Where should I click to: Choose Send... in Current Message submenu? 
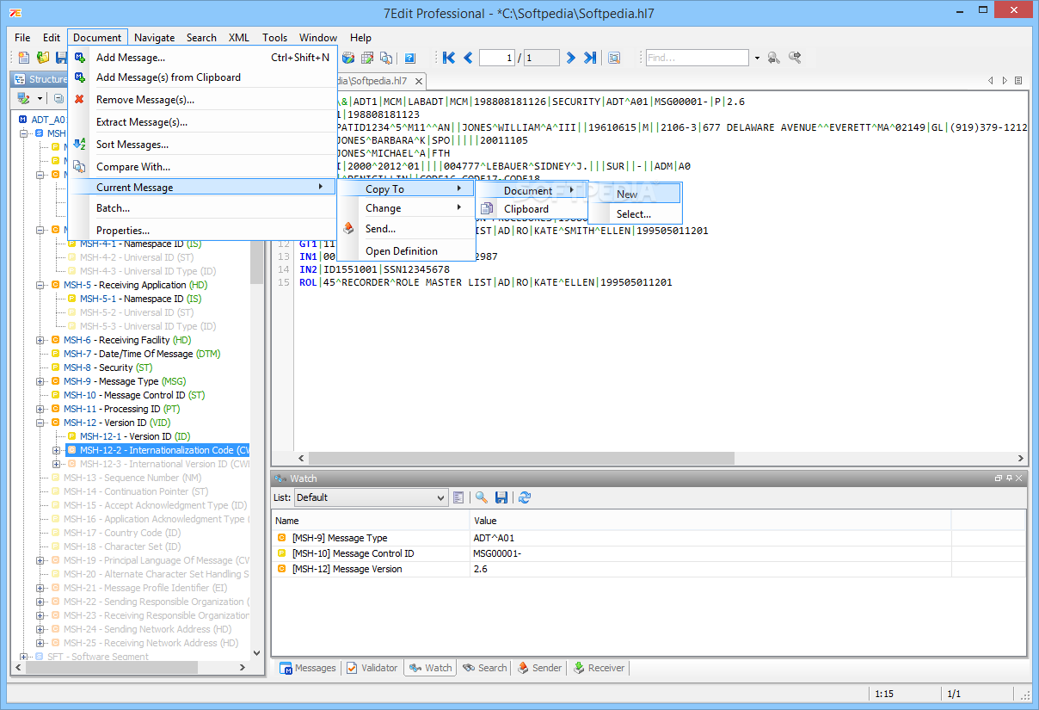406,229
